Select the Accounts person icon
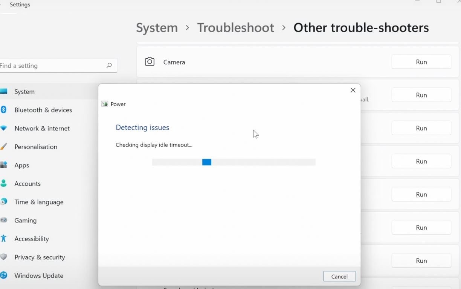 [3, 183]
